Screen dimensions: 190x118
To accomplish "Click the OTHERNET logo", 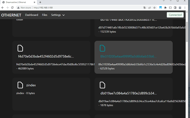I will pyautogui.click(x=11, y=15).
